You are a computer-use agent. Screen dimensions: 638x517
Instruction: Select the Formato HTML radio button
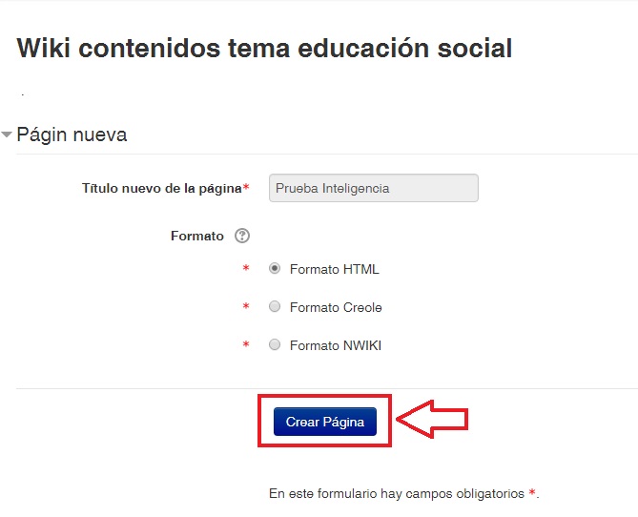pos(275,269)
